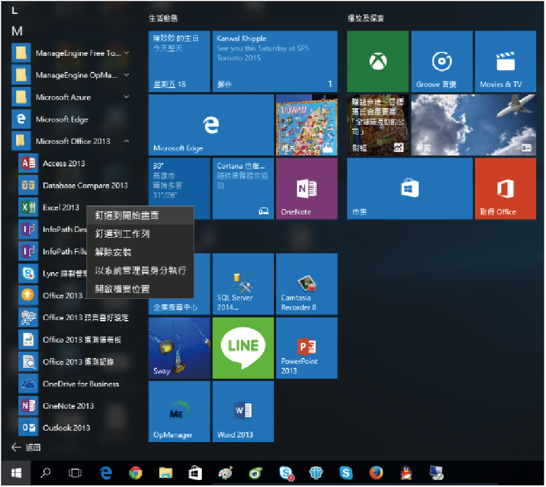
Task: Open the Sway tile
Action: point(179,348)
